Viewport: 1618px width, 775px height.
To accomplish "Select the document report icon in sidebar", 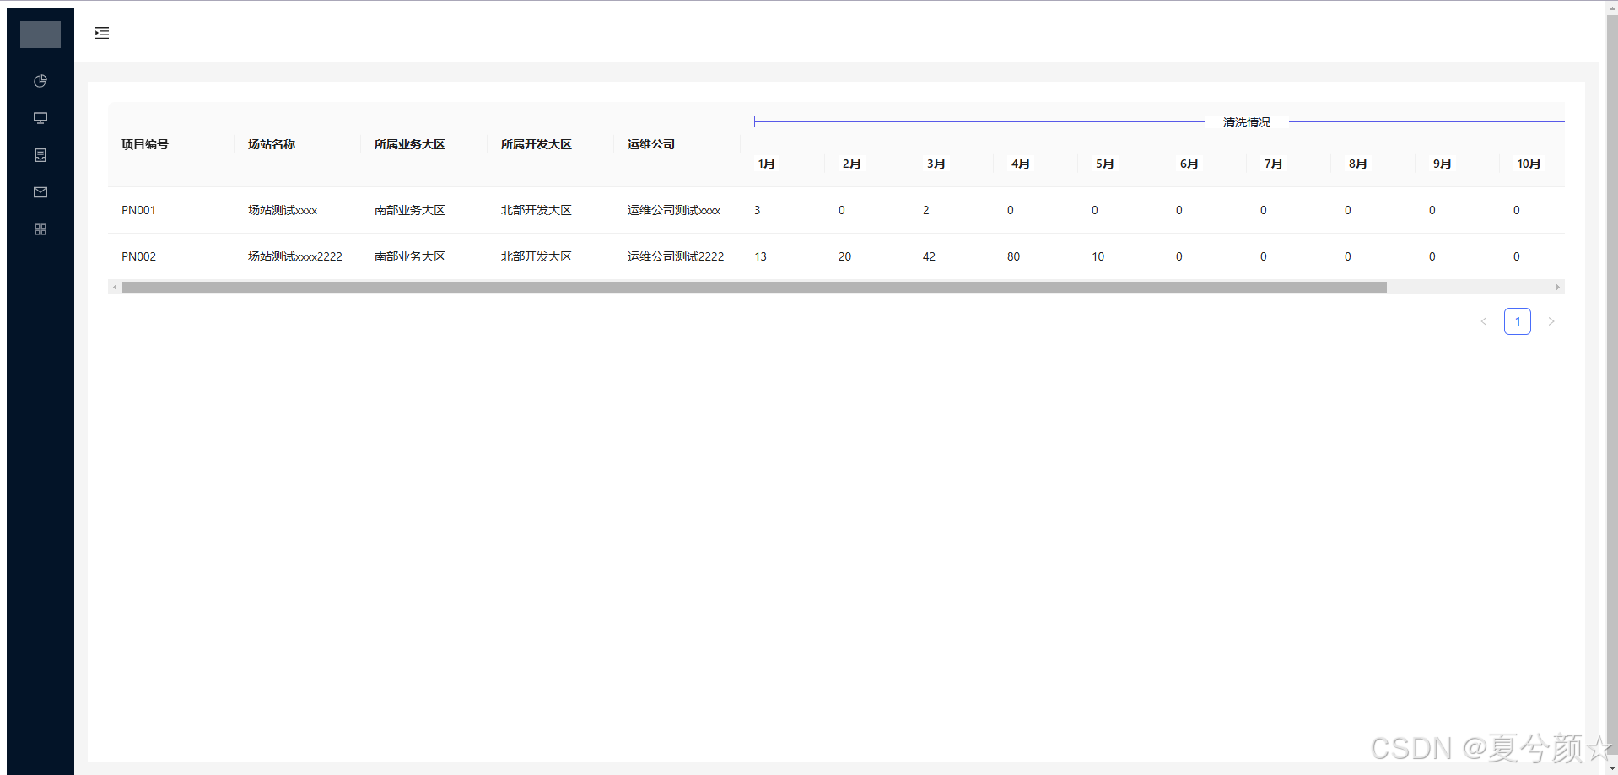I will click(40, 155).
